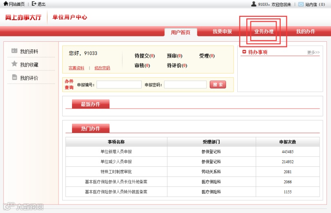Click the 修改密码 link
331x213 pixels.
point(102,68)
